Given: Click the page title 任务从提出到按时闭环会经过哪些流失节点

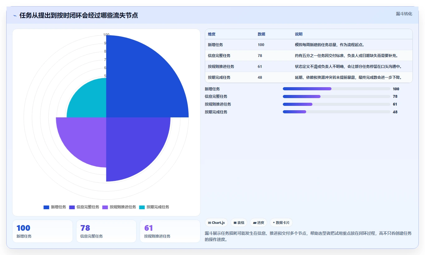Looking at the screenshot, I should coord(79,16).
